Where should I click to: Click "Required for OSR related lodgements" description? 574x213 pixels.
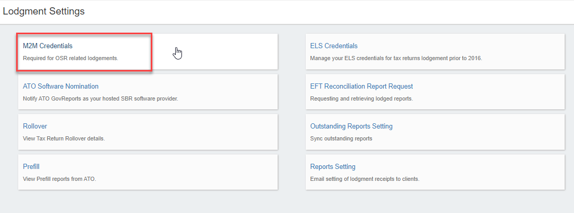pos(71,58)
